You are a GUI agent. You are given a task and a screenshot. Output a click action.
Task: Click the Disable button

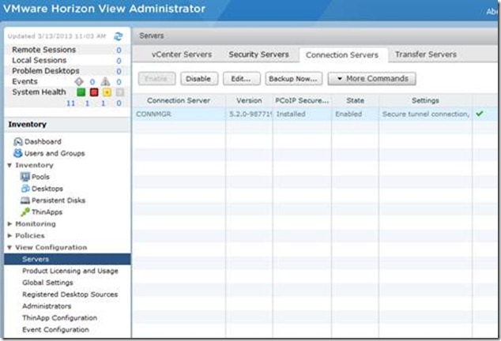point(199,79)
